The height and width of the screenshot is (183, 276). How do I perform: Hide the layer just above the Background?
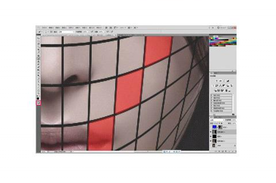(x=211, y=141)
